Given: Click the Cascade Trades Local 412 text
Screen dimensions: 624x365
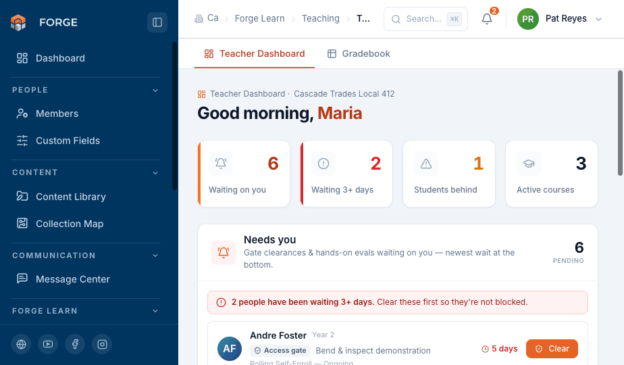Looking at the screenshot, I should click(x=344, y=94).
